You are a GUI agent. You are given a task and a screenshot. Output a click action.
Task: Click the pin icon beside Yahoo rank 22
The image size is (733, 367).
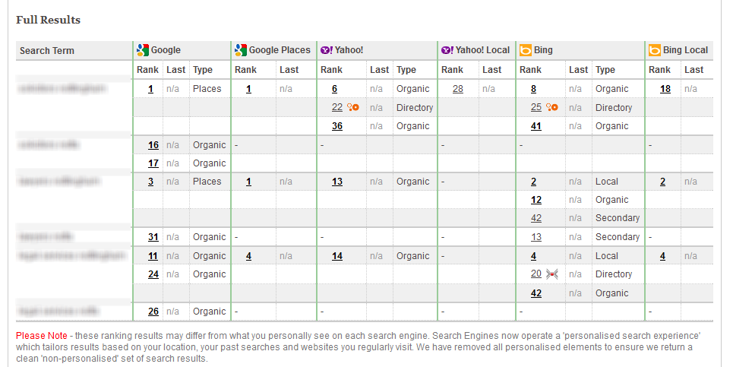tap(352, 107)
